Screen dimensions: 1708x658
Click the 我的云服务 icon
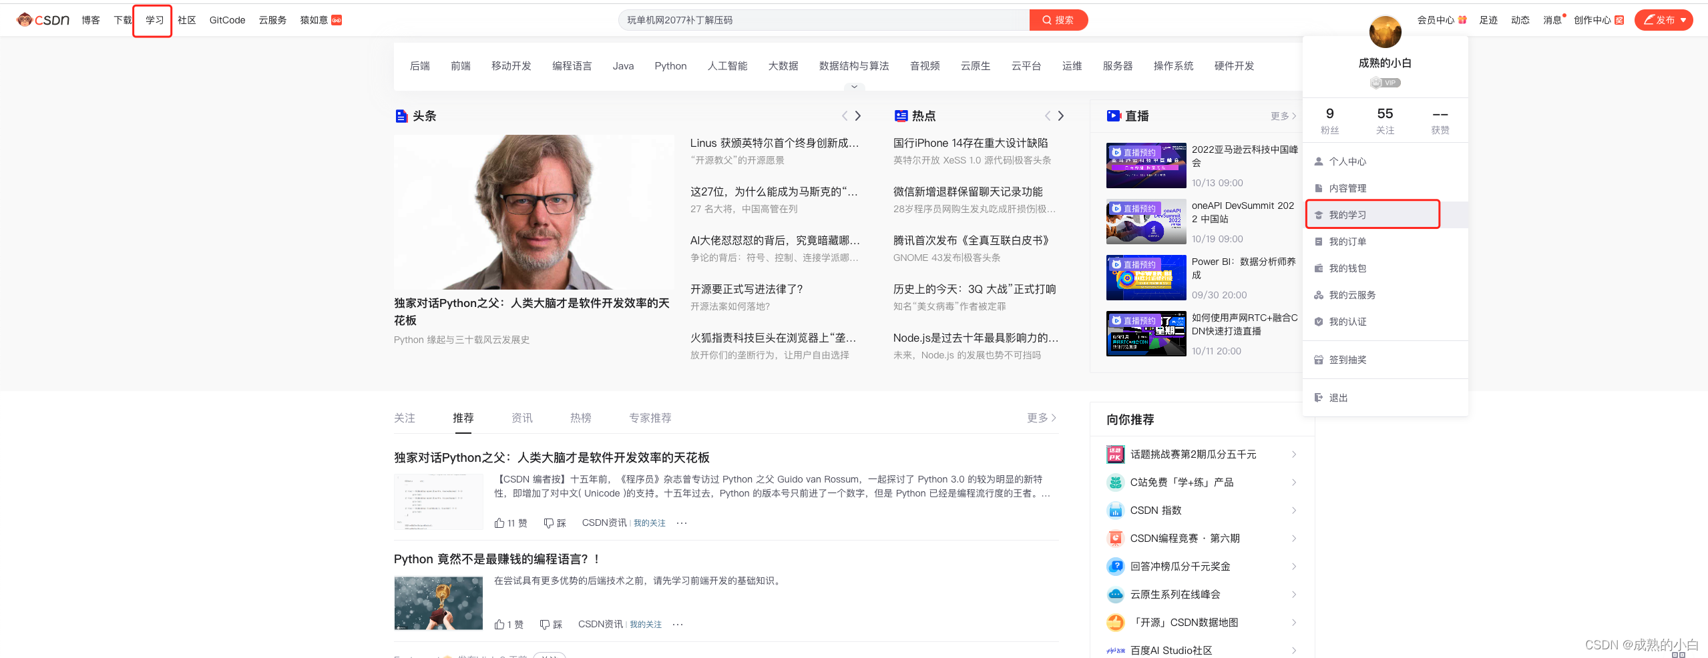tap(1318, 295)
